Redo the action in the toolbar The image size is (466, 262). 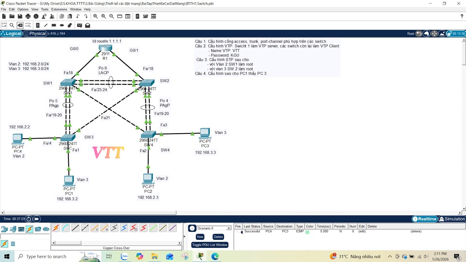86,16
